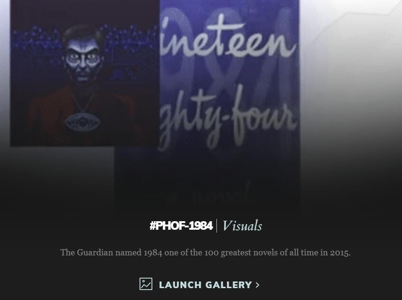Image resolution: width=402 pixels, height=300 pixels.
Task: Click the painted face on the poster
Action: (x=82, y=60)
